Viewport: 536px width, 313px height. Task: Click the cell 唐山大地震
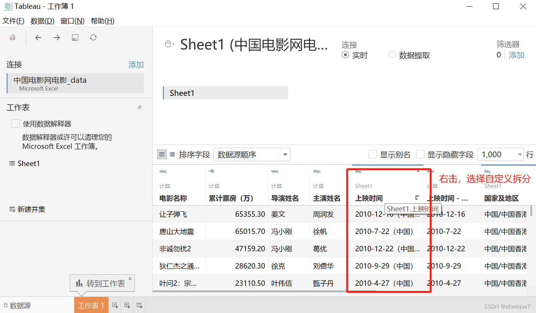177,231
